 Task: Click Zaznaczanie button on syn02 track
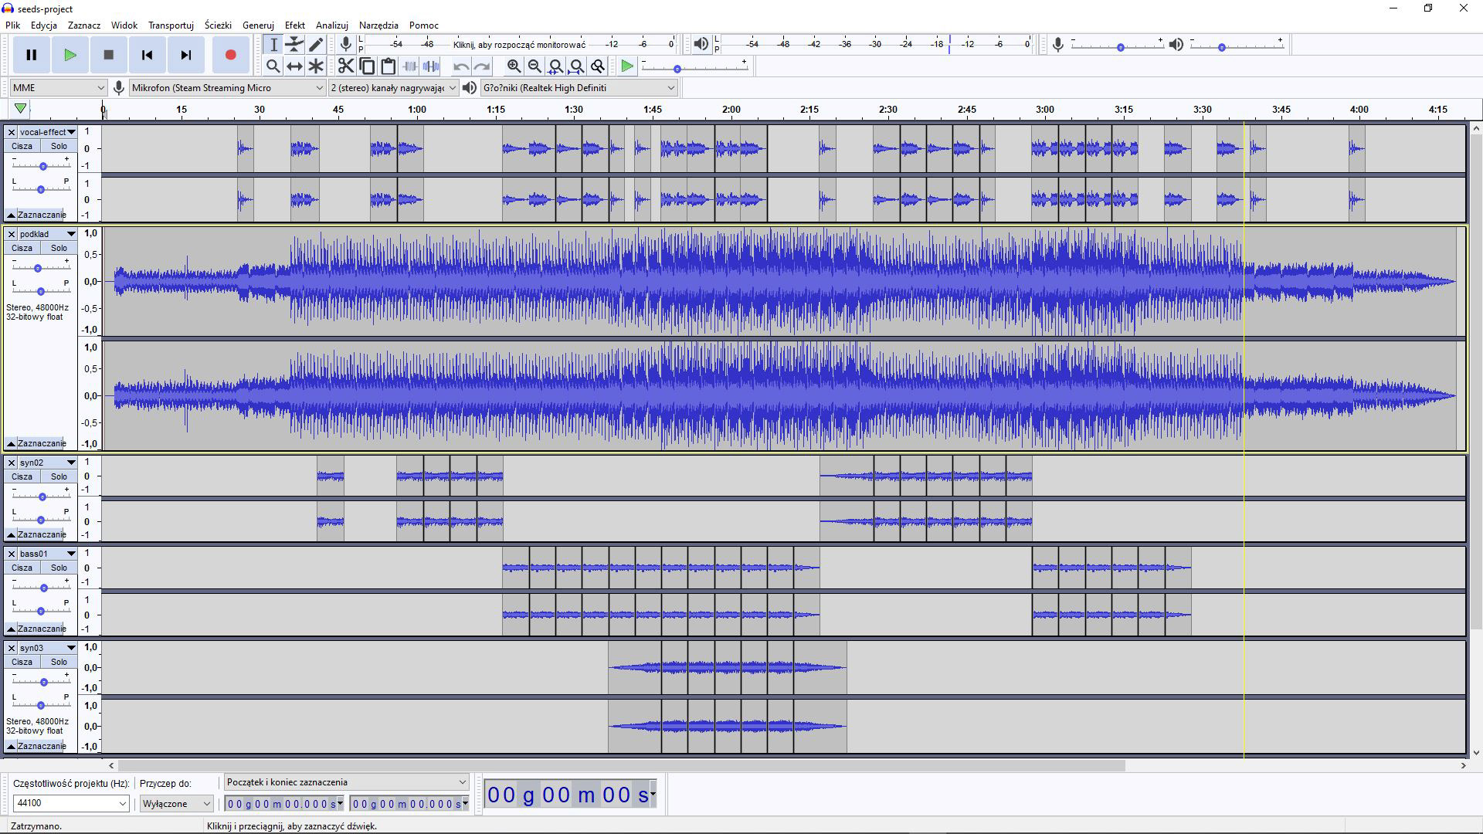41,534
